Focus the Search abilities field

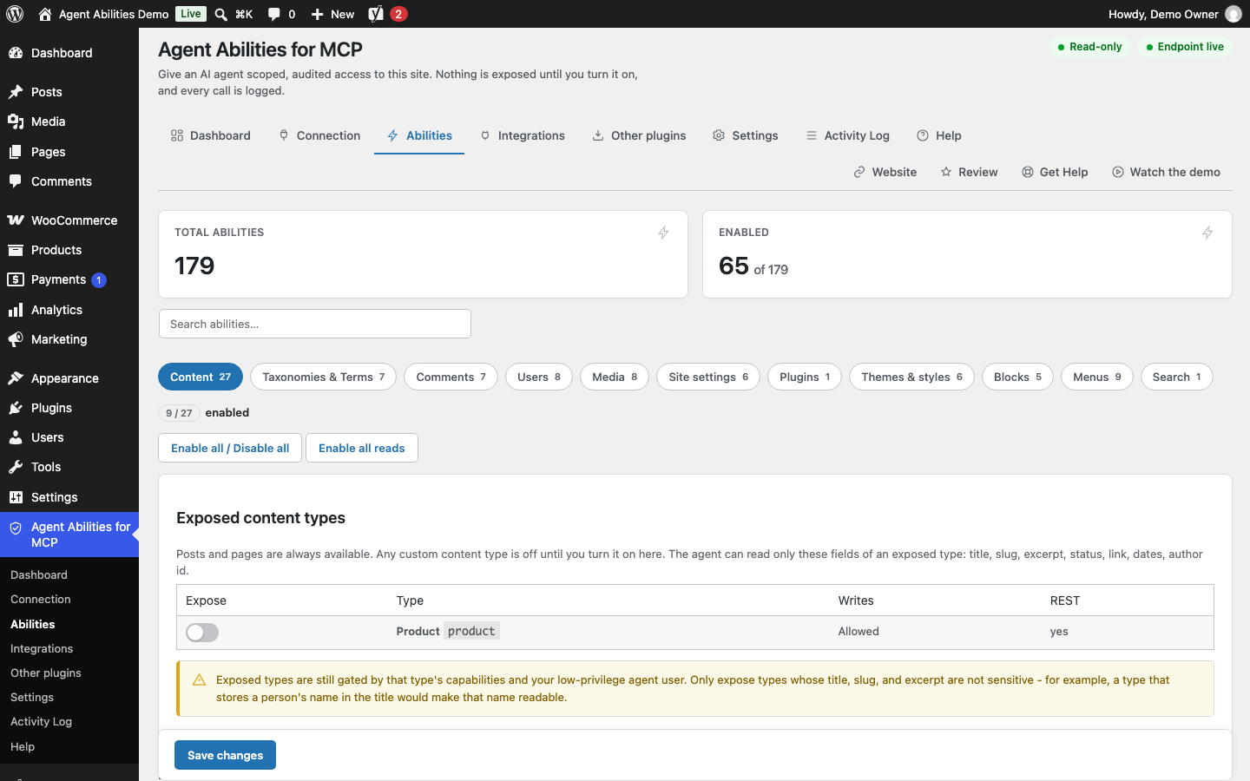click(x=315, y=324)
